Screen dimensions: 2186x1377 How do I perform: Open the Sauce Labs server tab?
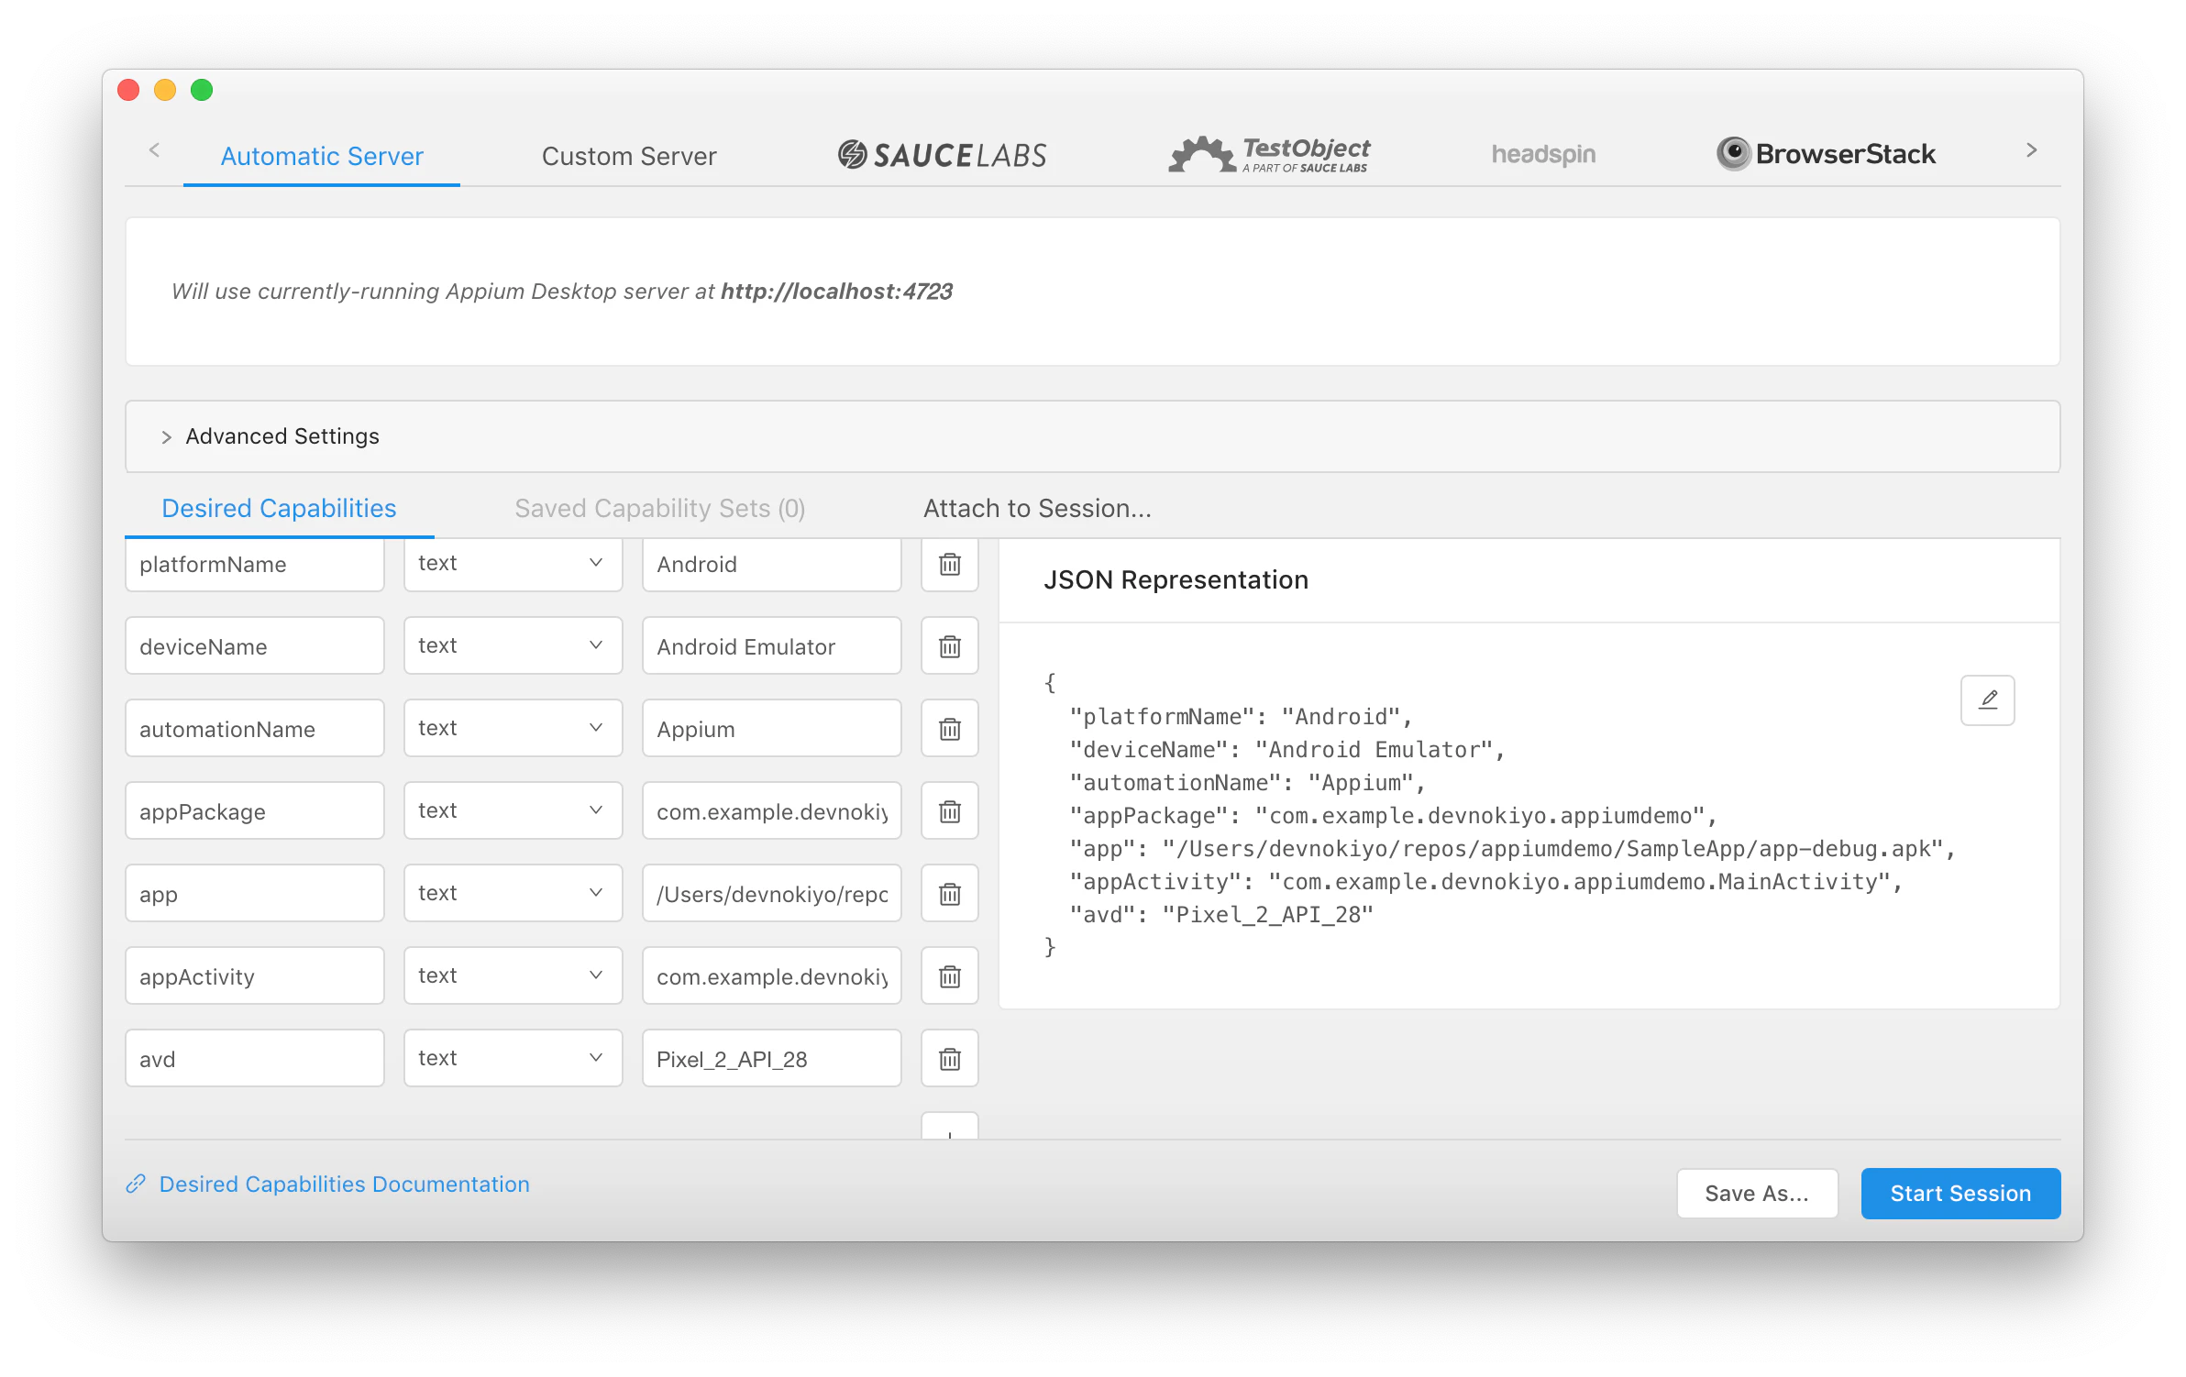(942, 155)
